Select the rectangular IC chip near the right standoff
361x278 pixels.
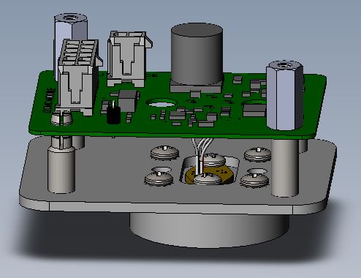[x=254, y=110]
